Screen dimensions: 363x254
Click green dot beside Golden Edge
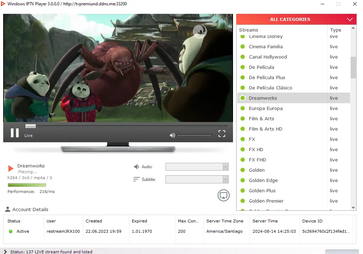coord(243,180)
